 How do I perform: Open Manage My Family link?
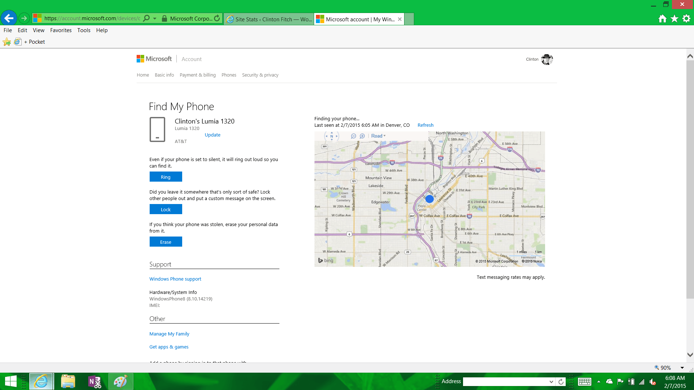tap(169, 334)
